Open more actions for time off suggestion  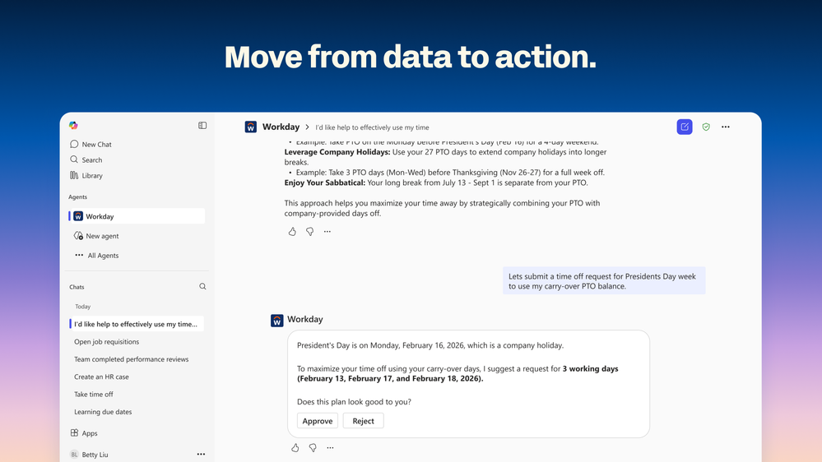[330, 447]
